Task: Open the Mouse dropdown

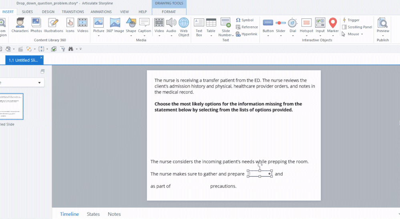Action: pyautogui.click(x=352, y=34)
